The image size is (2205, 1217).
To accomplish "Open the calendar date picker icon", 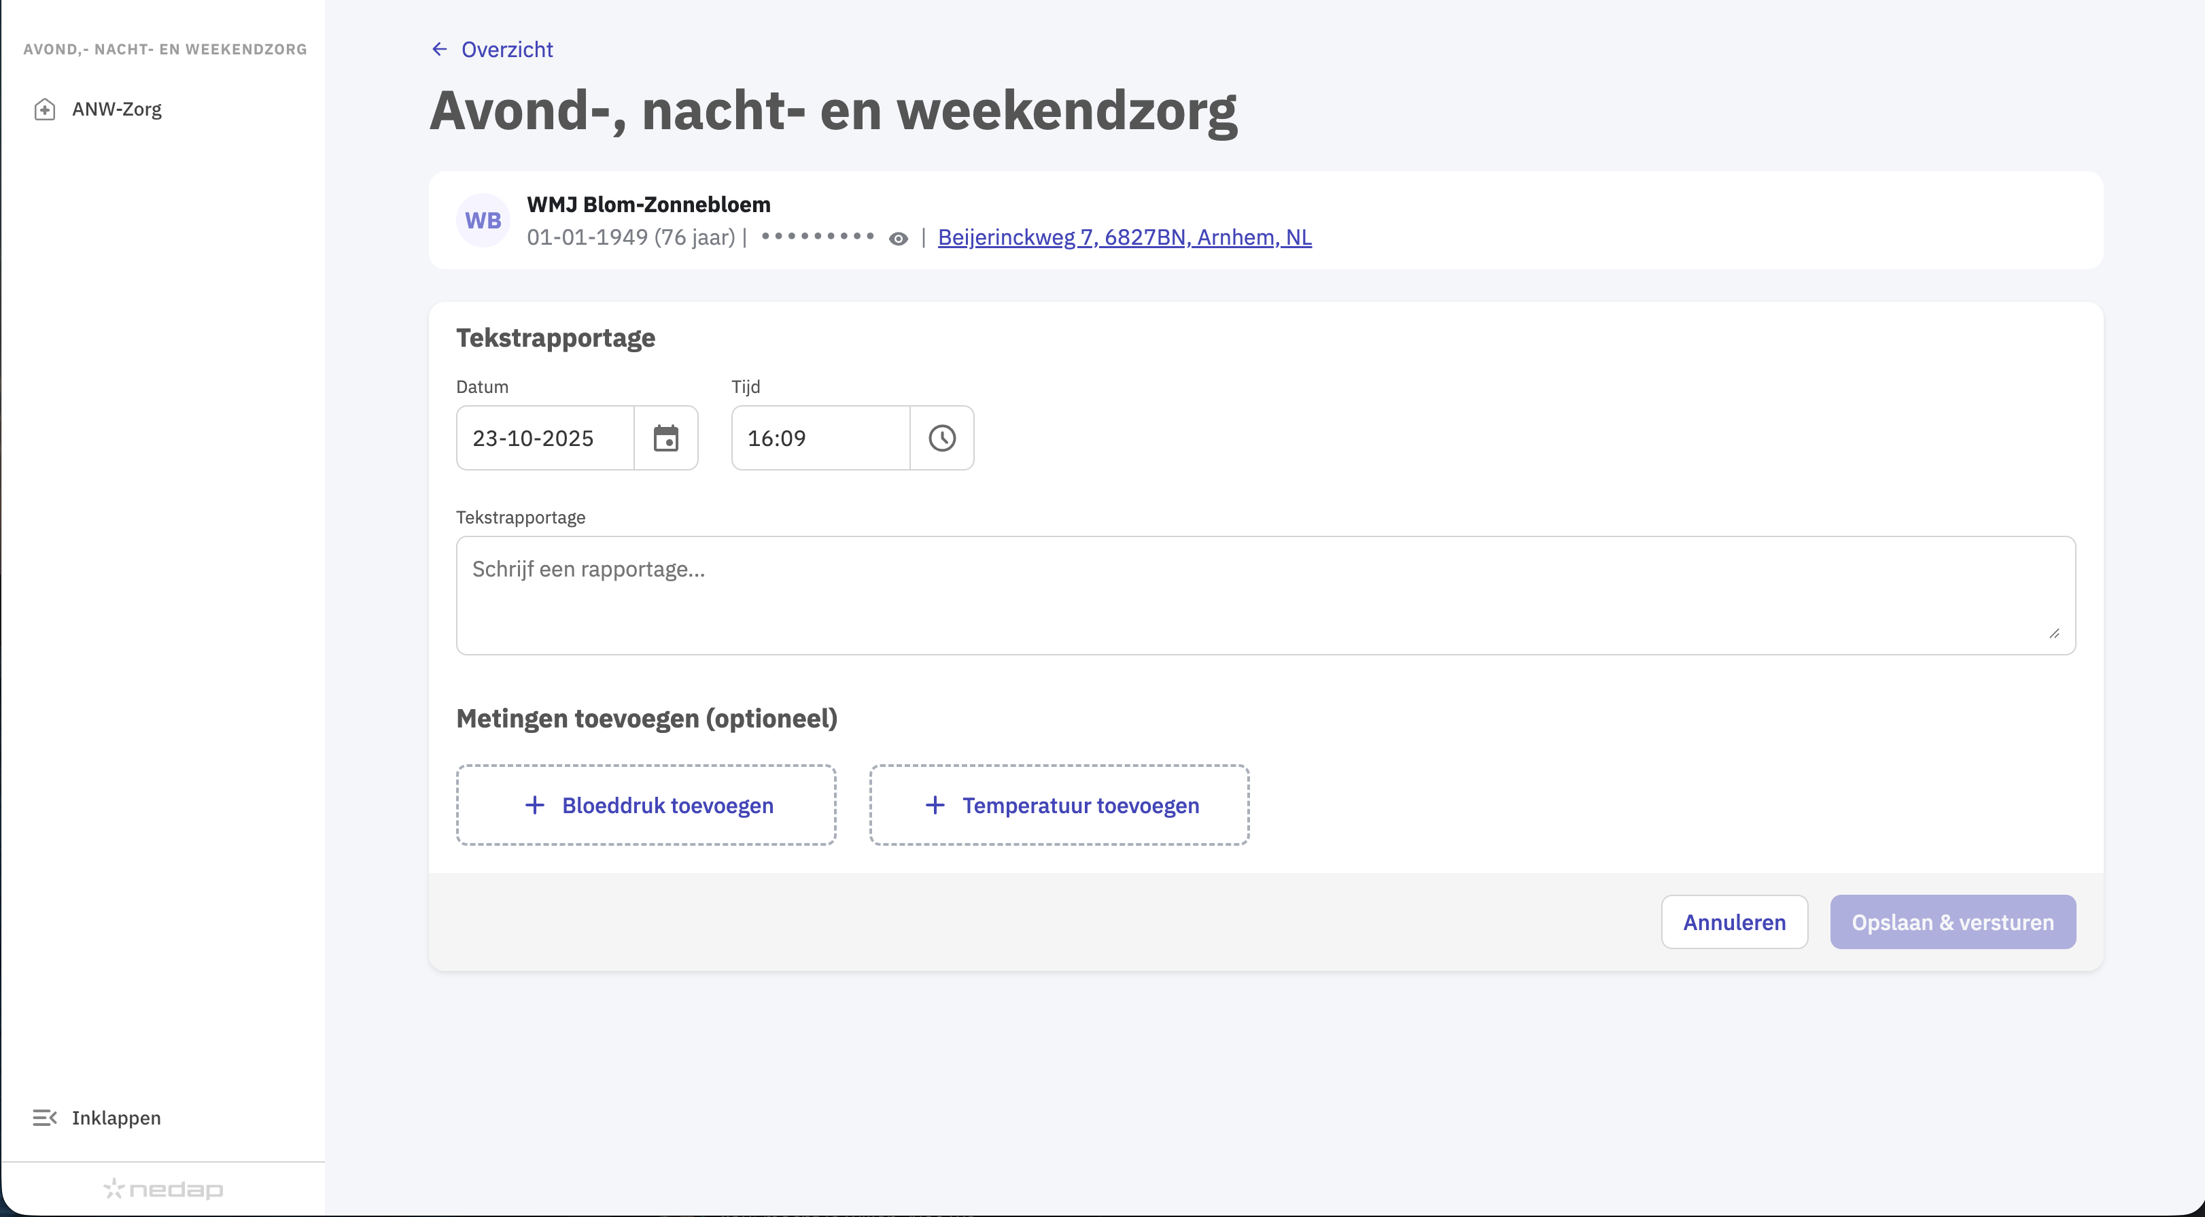I will pyautogui.click(x=666, y=439).
